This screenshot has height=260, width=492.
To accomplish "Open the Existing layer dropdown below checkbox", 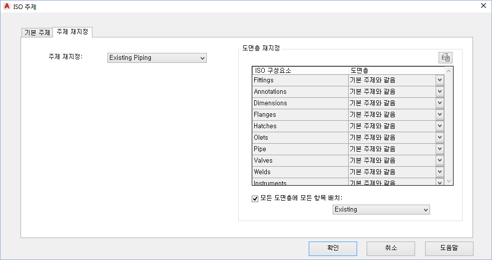I will 381,210.
